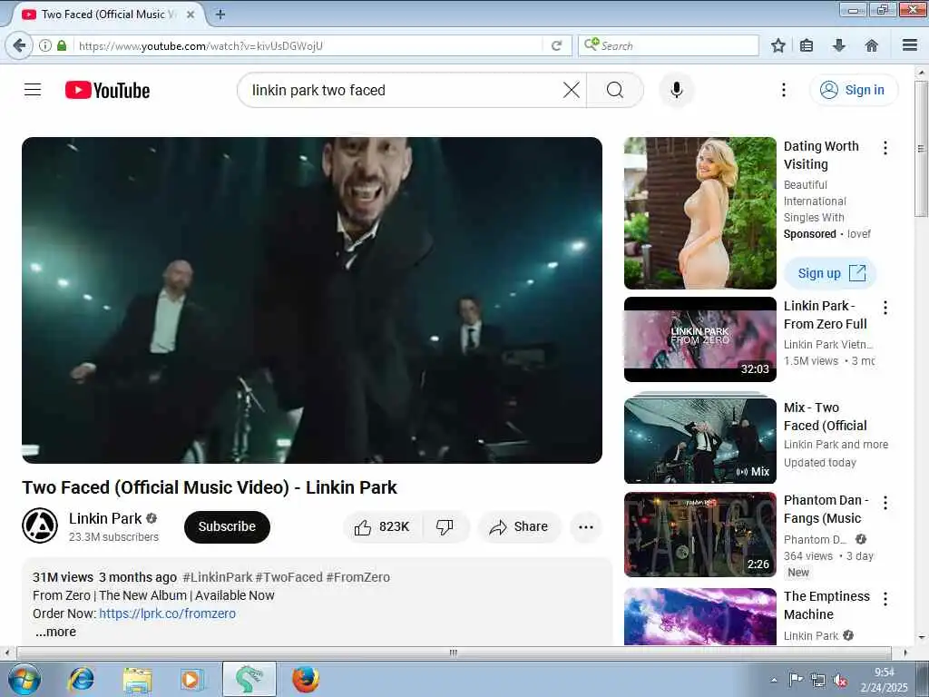Go to browser home page icon
Viewport: 929px width, 697px height.
pos(871,45)
